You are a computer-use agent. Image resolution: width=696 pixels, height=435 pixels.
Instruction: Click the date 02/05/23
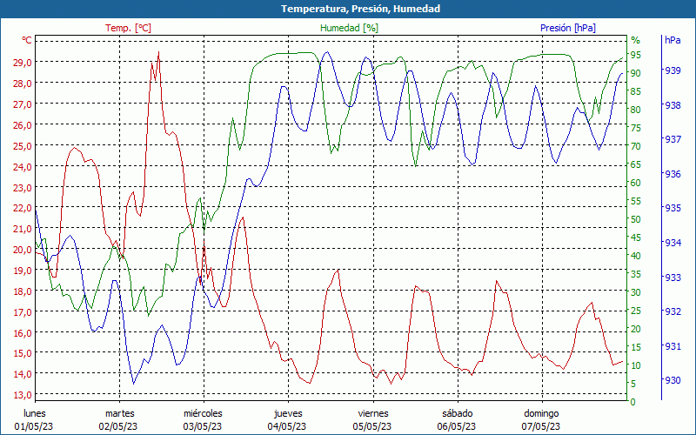tap(118, 426)
